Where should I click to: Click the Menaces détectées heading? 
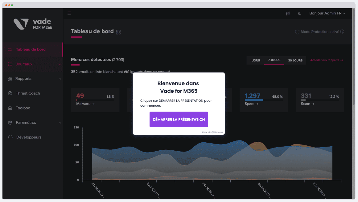point(97,60)
